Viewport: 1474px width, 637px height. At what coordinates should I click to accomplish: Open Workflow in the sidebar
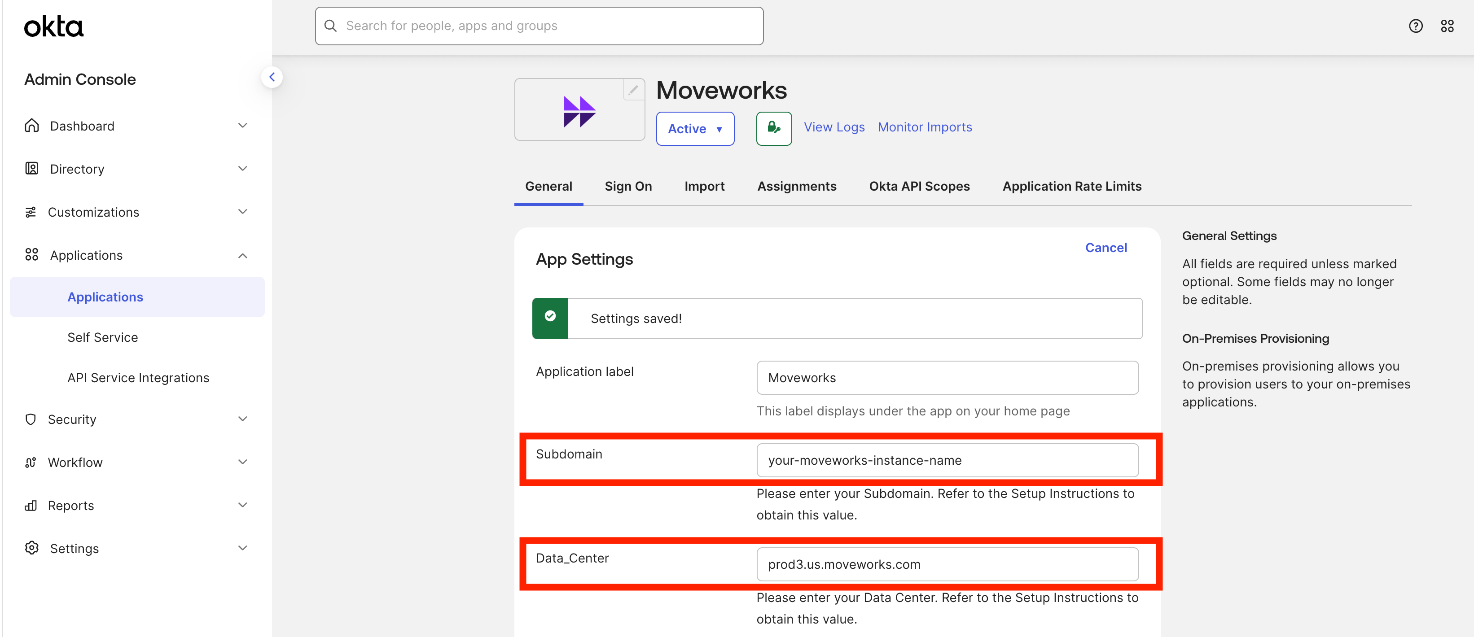pos(75,462)
